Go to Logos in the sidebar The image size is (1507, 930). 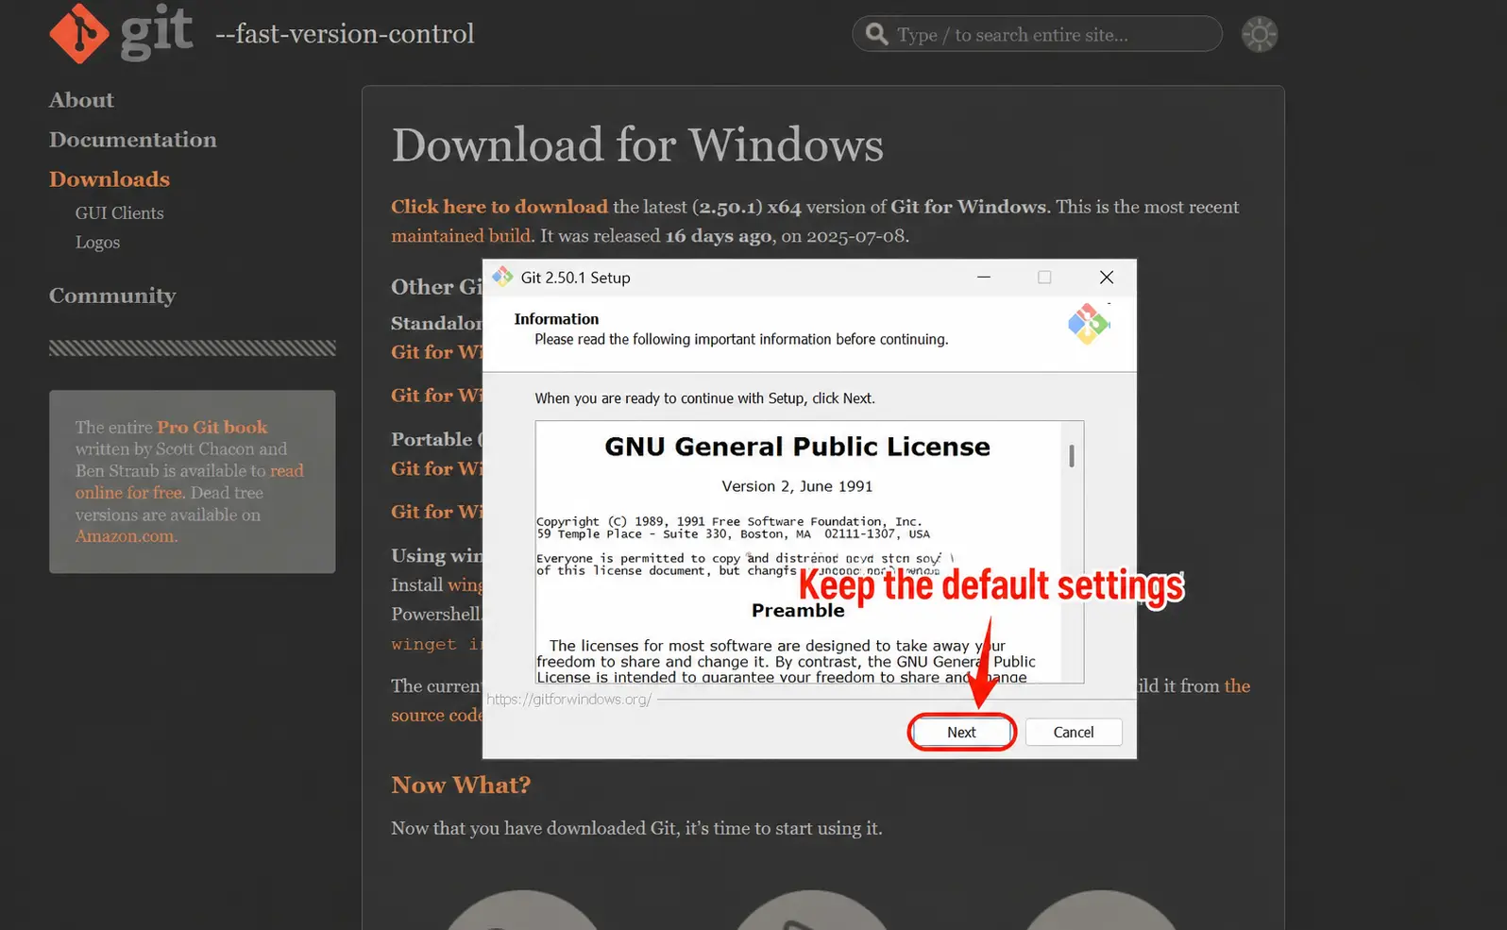click(x=97, y=243)
